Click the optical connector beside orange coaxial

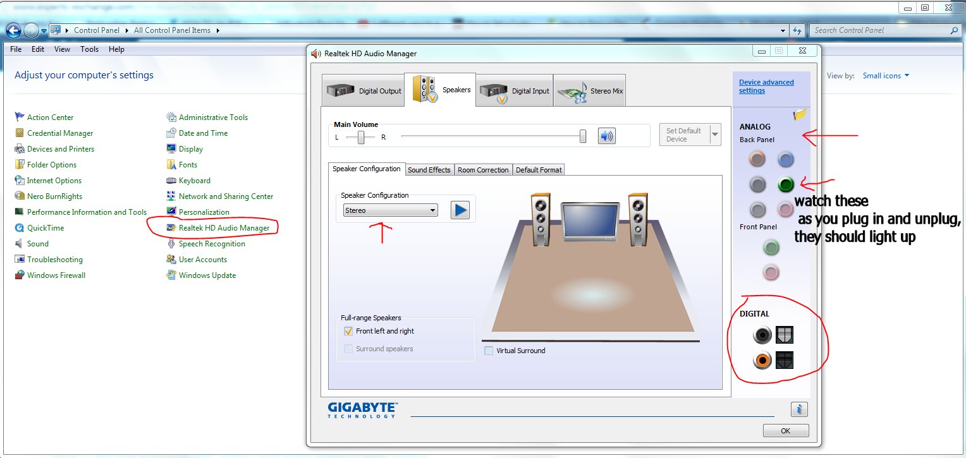click(x=785, y=360)
